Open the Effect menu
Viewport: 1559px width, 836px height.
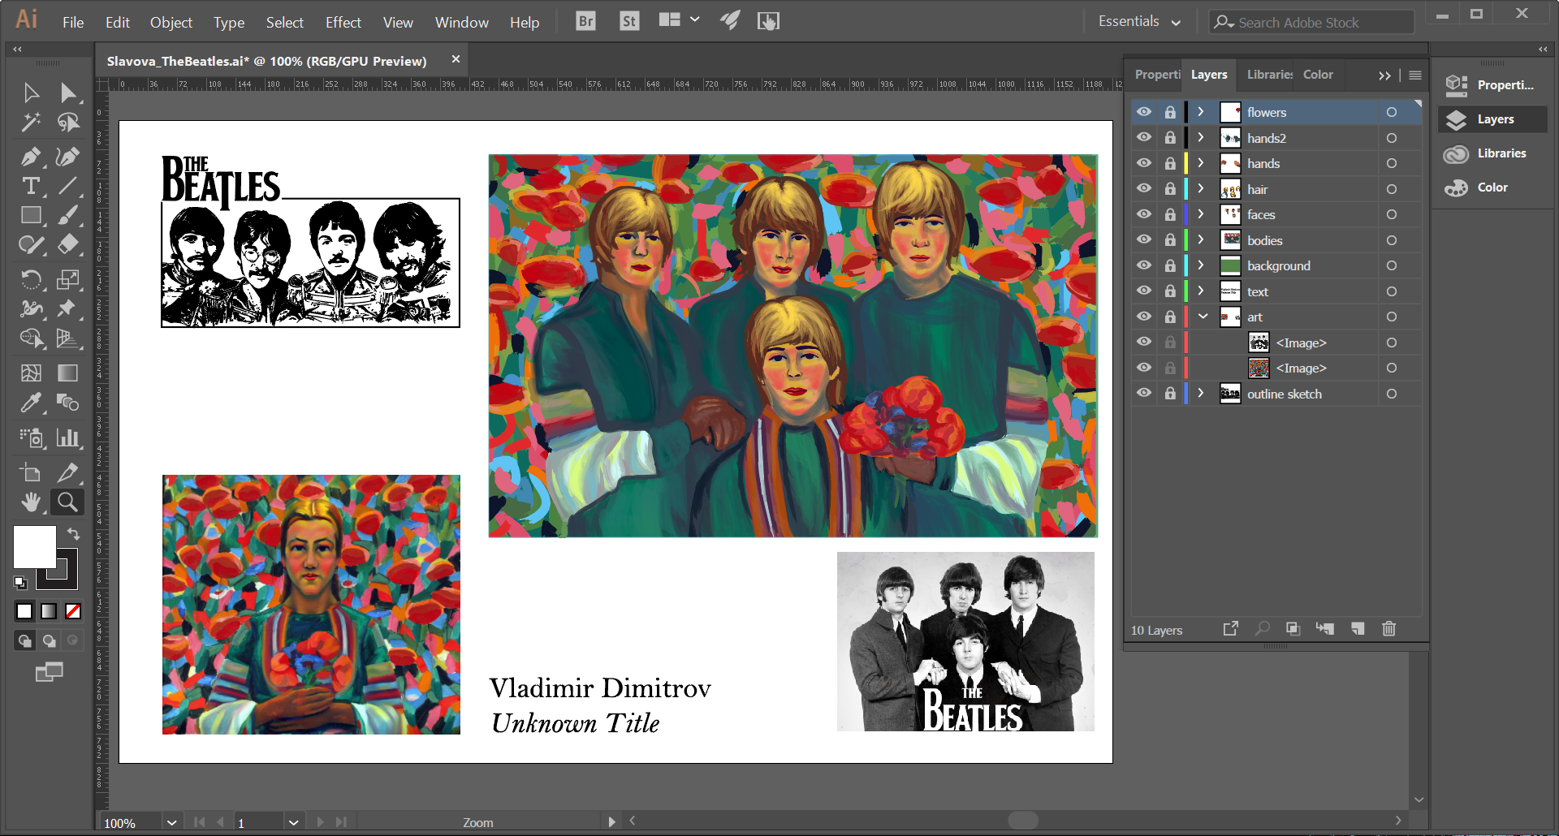(343, 23)
